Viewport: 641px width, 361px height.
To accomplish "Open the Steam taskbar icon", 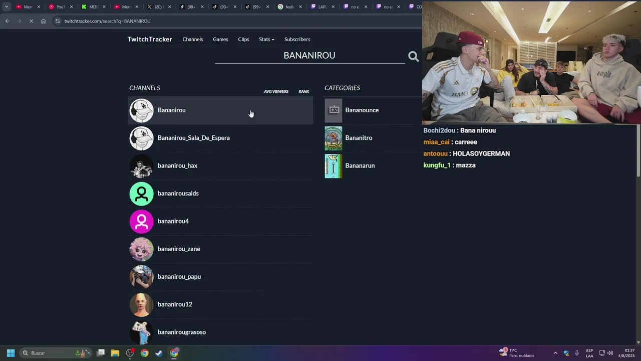I will click(159, 353).
